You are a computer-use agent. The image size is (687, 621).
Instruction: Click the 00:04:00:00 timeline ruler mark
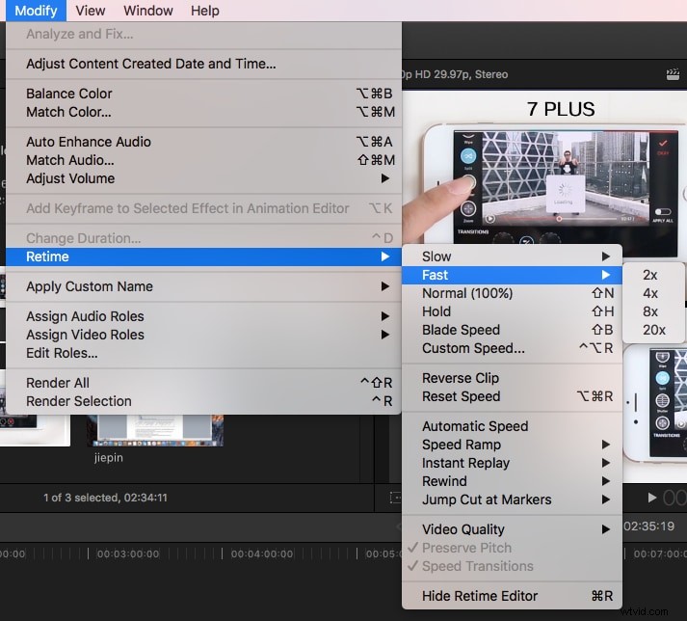(262, 553)
